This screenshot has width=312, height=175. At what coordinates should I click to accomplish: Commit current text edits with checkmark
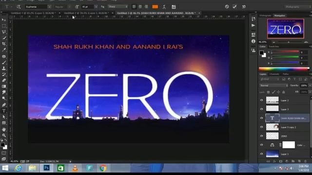click(234, 6)
